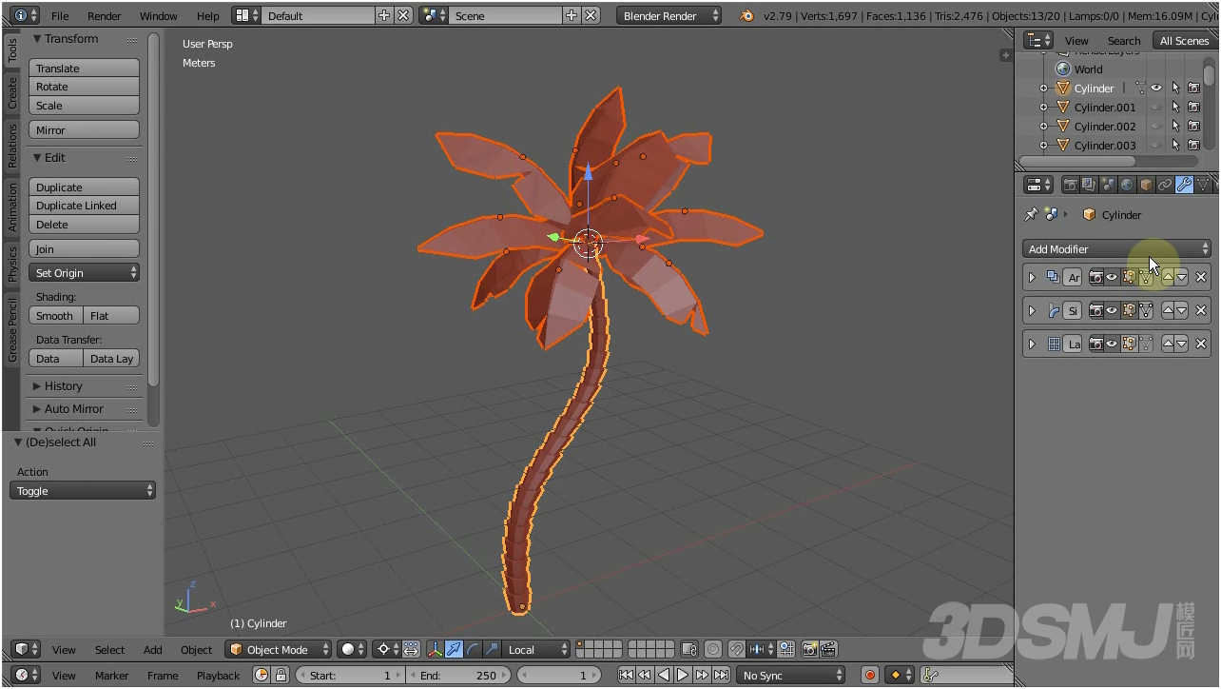
Task: Open the viewport Select menu
Action: [x=109, y=650]
